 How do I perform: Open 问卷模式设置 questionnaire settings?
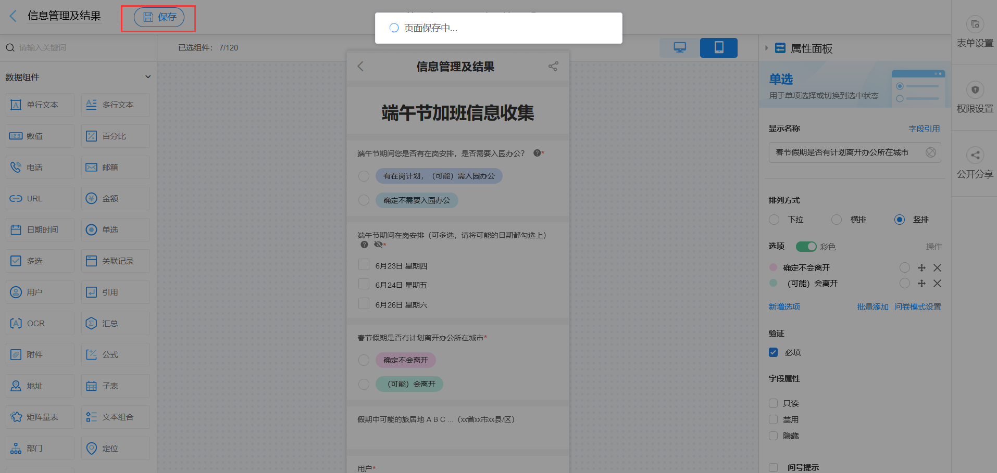pos(917,306)
